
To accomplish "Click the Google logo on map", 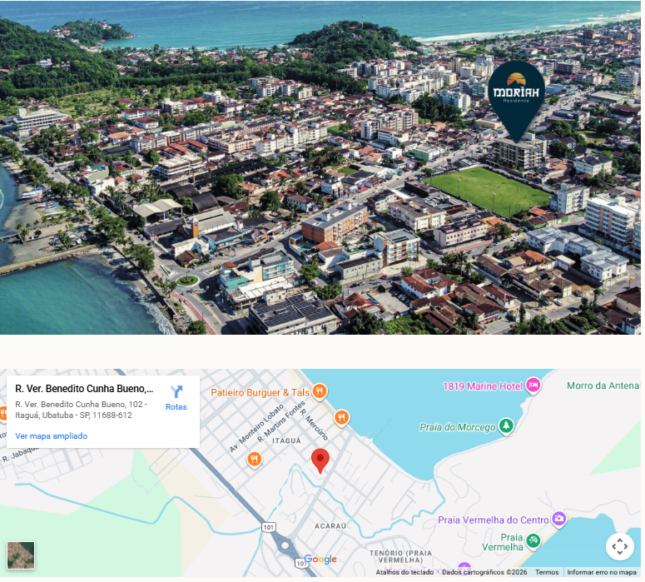I will click(320, 560).
